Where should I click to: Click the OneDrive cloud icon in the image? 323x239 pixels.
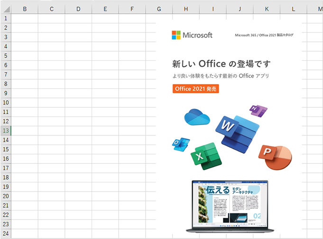tap(197, 117)
